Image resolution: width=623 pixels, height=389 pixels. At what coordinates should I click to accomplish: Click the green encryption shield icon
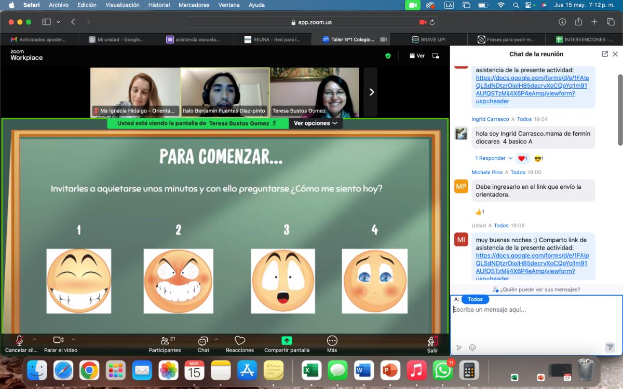[x=388, y=55]
